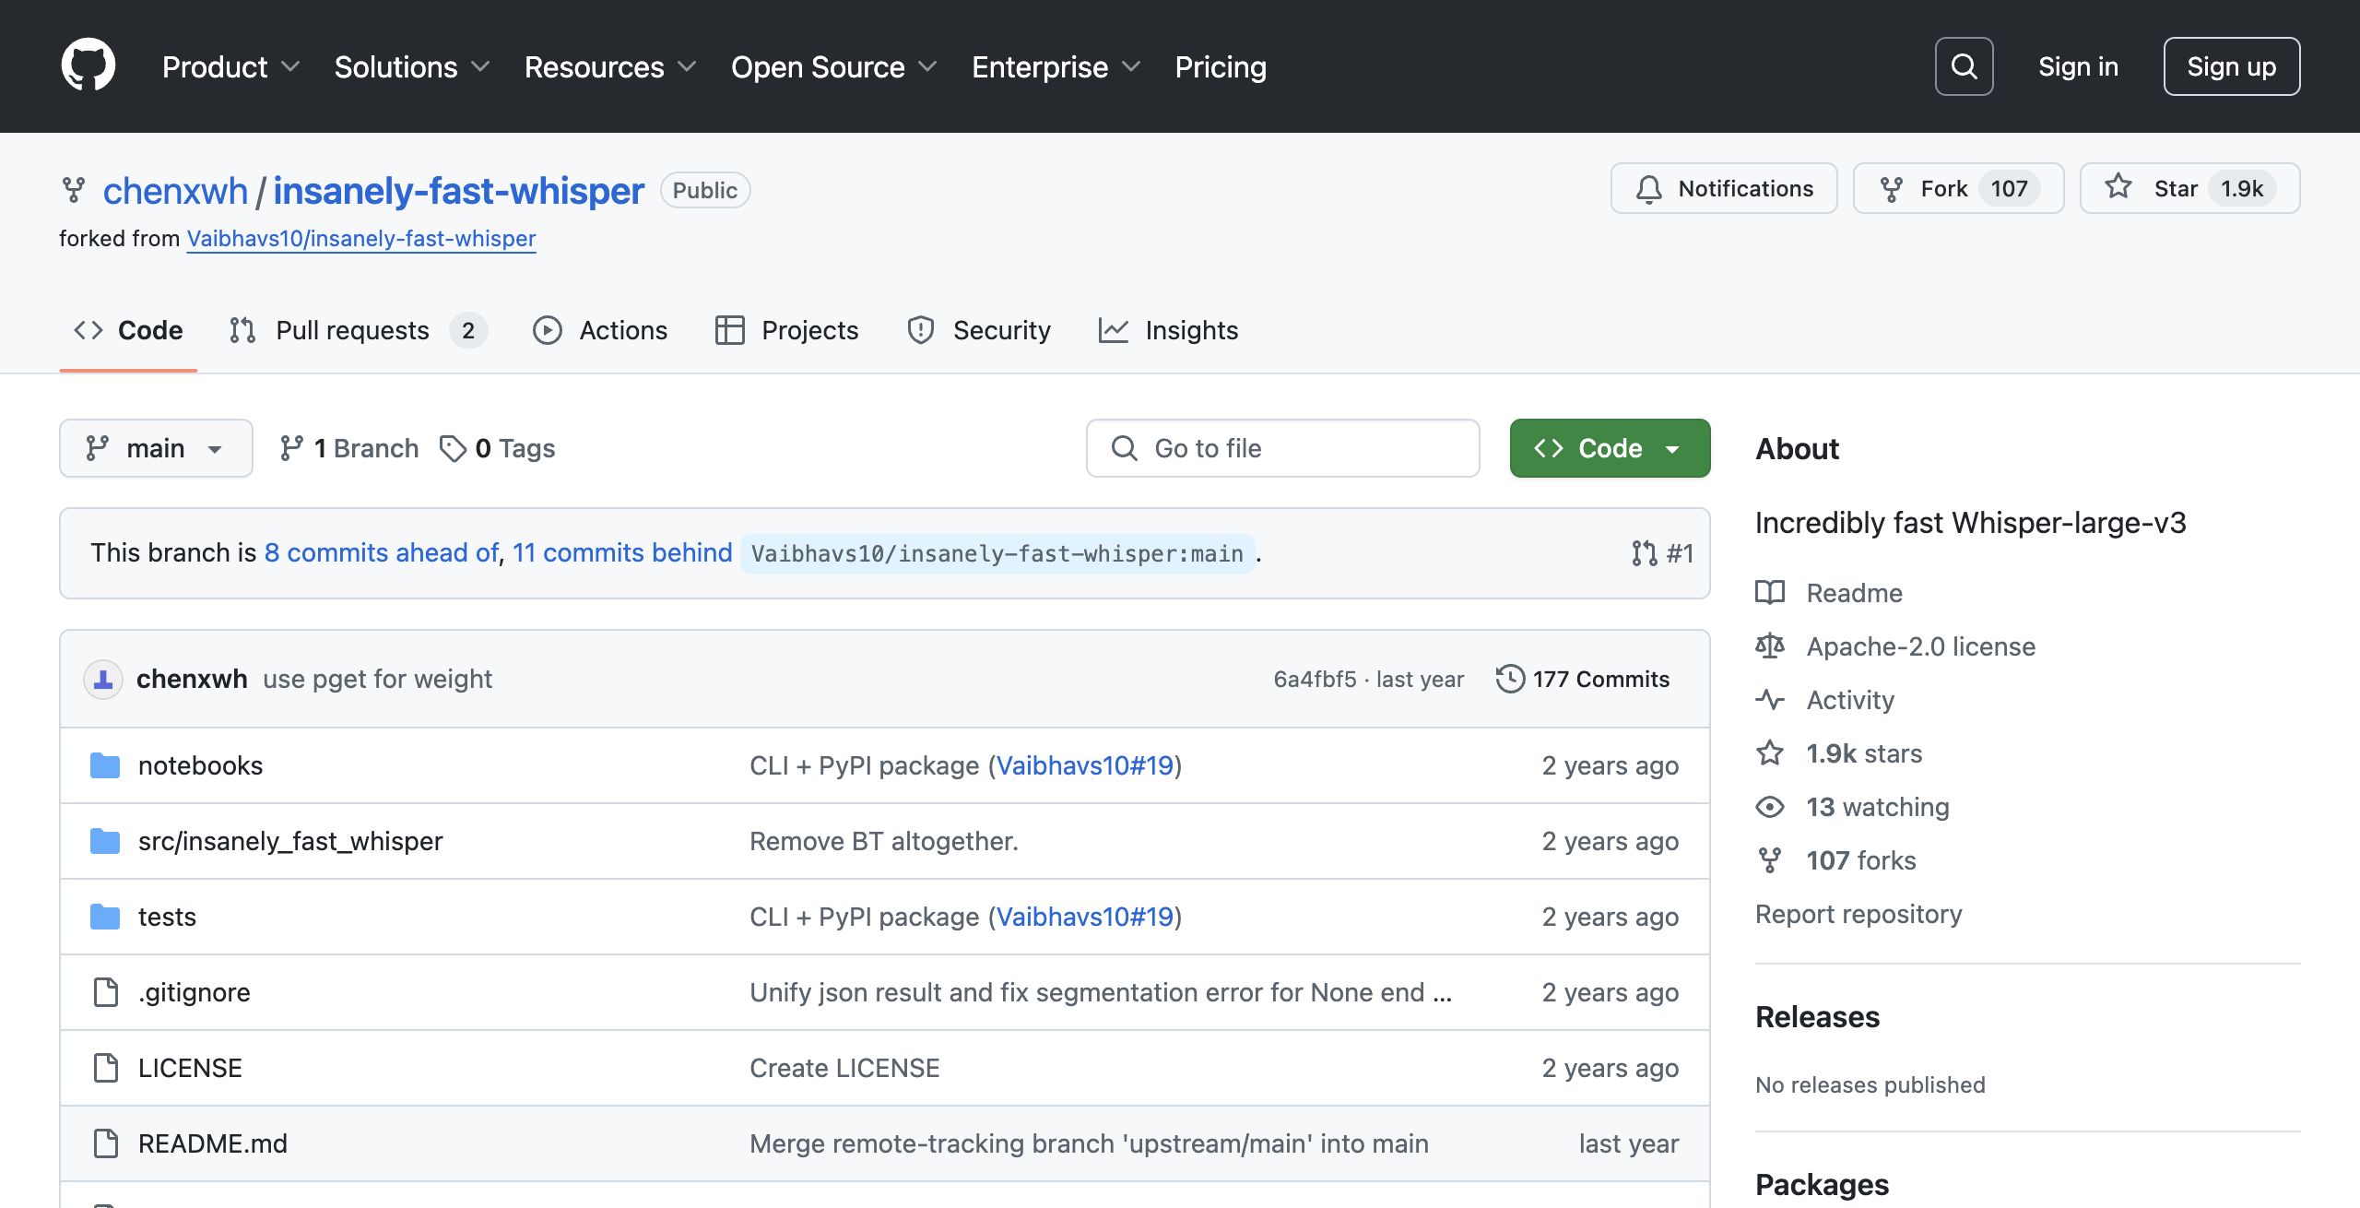Click the GitHub logo icon
This screenshot has height=1208, width=2360.
click(88, 66)
